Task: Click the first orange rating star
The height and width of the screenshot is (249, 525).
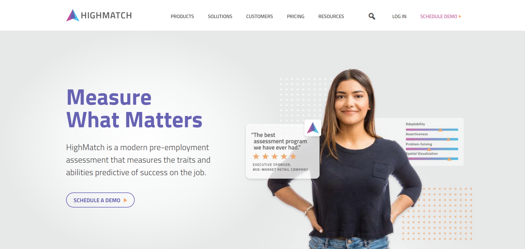Action: point(256,157)
